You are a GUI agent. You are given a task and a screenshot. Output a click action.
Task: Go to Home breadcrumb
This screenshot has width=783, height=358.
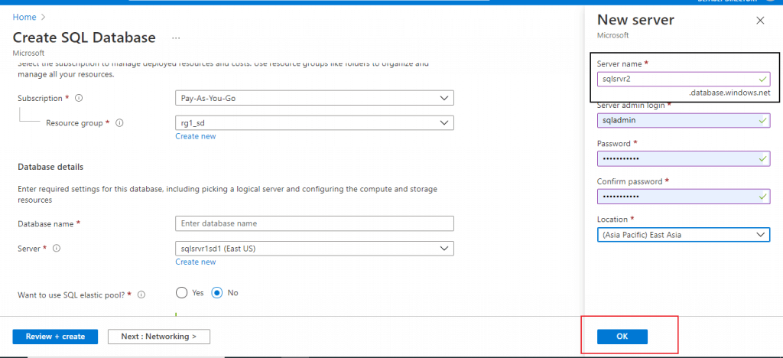pos(24,16)
